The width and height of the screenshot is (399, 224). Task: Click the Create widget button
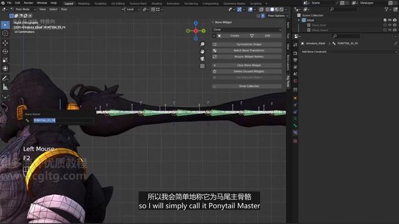pos(232,36)
